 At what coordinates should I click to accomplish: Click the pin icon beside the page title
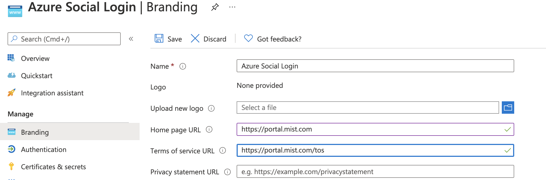pos(215,7)
